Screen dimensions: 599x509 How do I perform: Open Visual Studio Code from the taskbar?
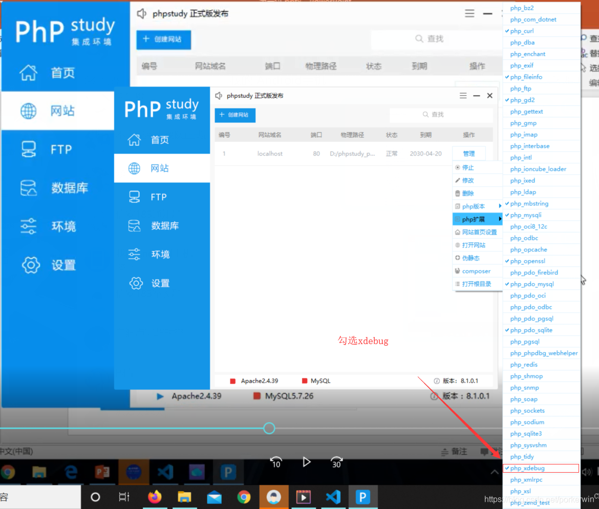click(333, 497)
